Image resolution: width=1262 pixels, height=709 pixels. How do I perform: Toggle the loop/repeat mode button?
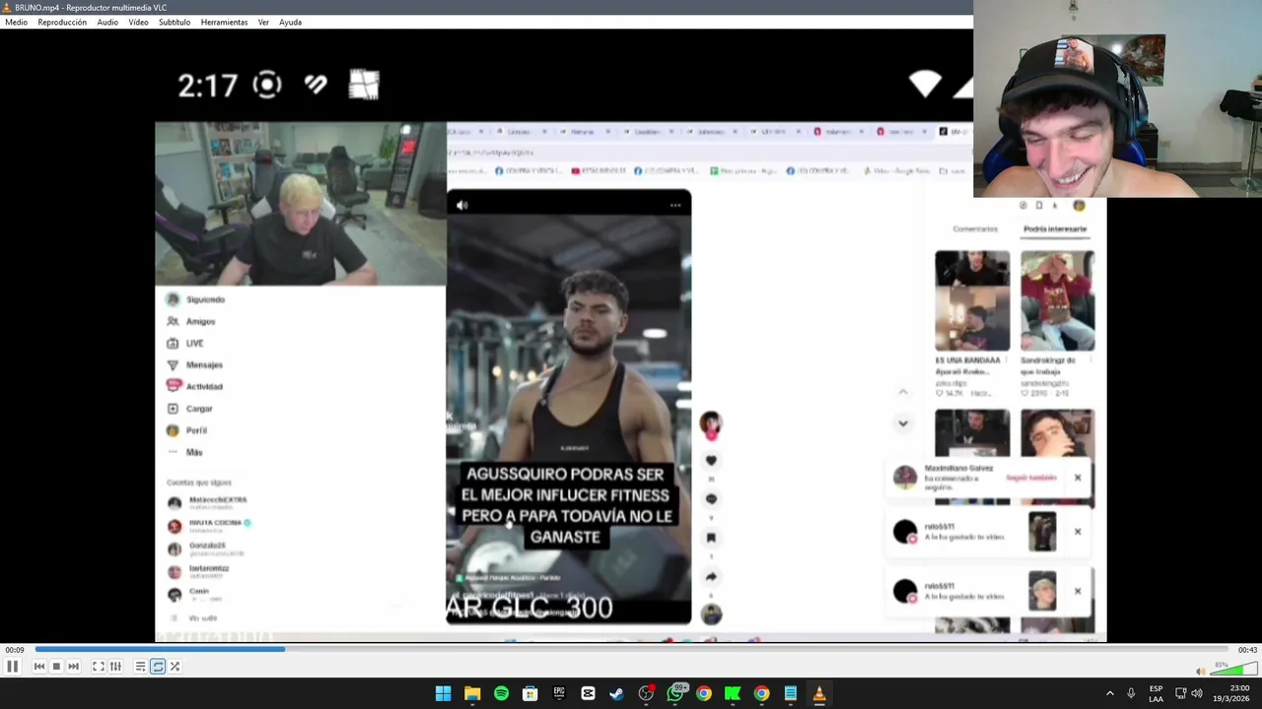point(158,667)
